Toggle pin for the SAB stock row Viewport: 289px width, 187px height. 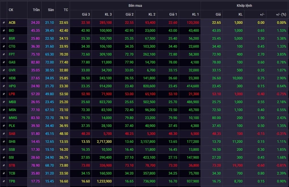(4, 134)
